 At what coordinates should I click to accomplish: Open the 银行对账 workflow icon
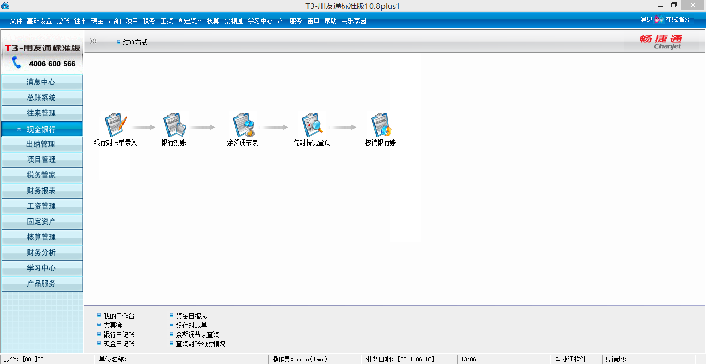(x=174, y=125)
